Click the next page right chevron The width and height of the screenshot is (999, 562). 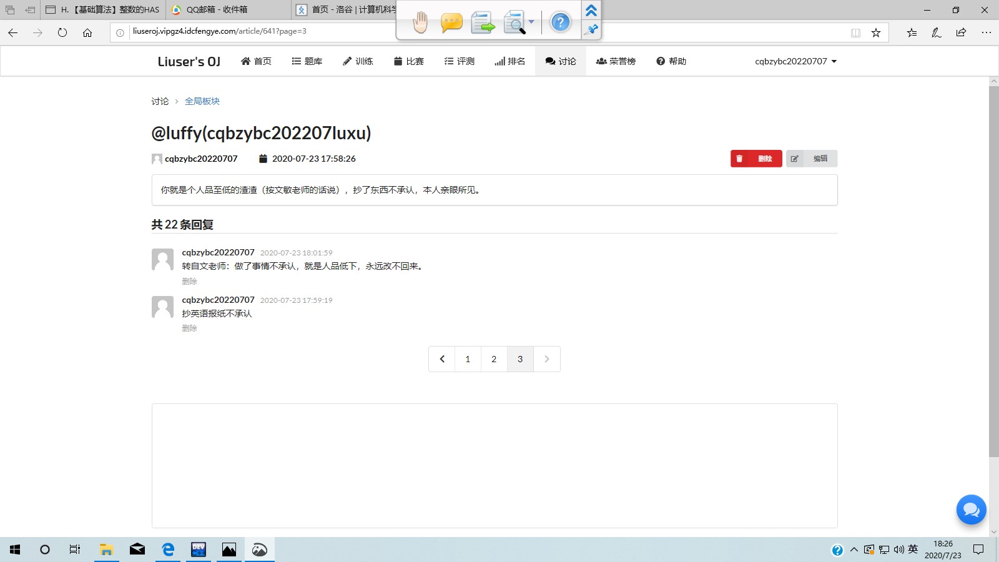547,359
